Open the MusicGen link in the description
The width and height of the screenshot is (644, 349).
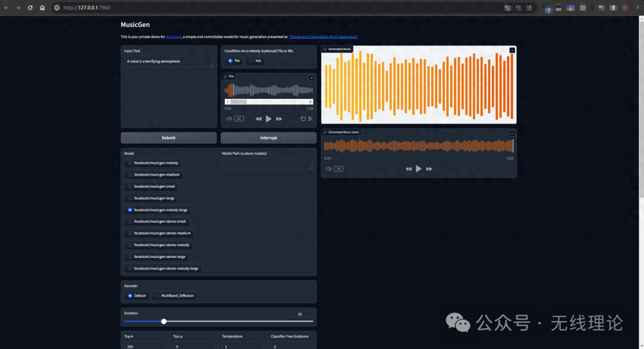174,37
